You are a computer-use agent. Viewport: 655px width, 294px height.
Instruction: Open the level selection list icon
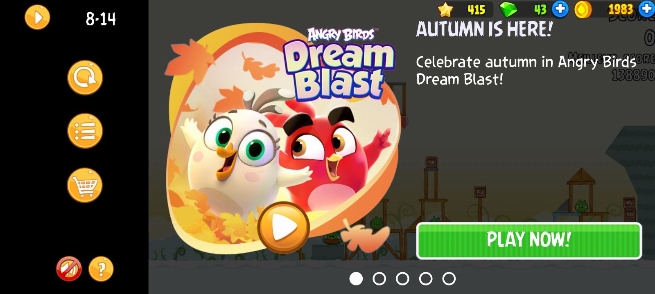click(85, 131)
